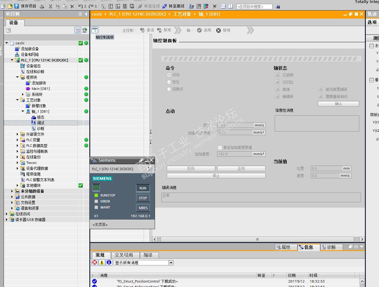Select the 点动 jog radio button
Image resolution: width=379 pixels, height=287 pixels.
click(169, 75)
